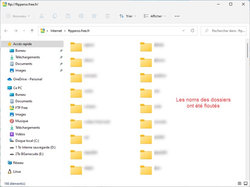Open Disque local (C:) drive
The width and height of the screenshot is (250, 187).
pos(27,141)
